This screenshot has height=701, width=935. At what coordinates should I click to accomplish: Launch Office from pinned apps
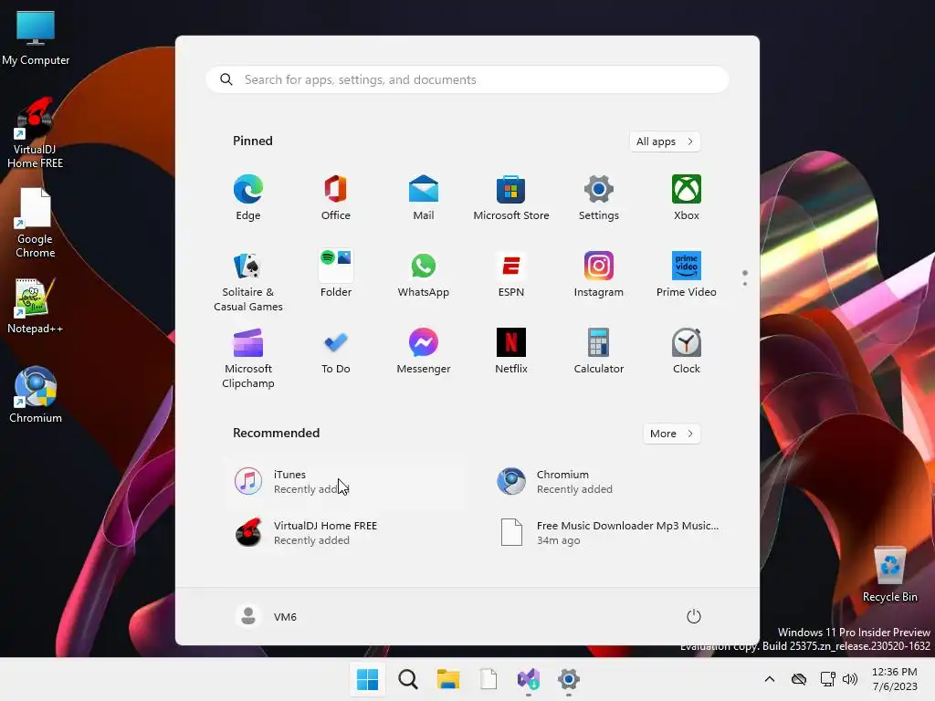336,198
